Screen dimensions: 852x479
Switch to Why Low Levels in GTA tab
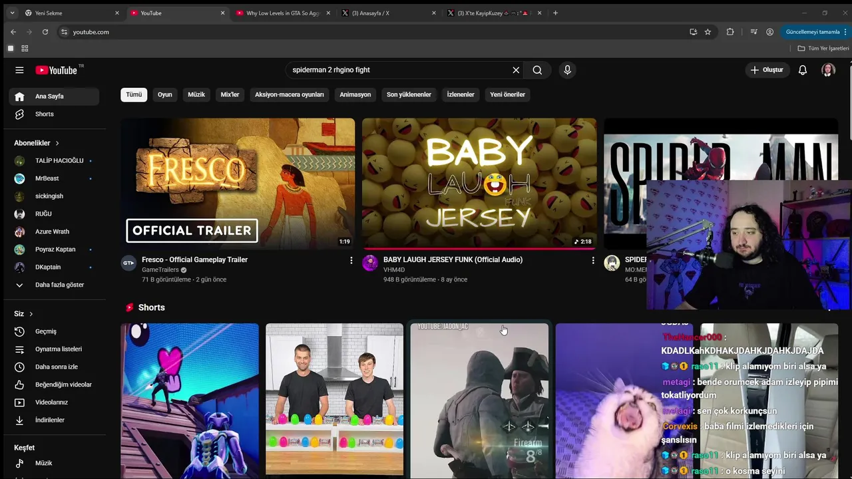[x=283, y=13]
